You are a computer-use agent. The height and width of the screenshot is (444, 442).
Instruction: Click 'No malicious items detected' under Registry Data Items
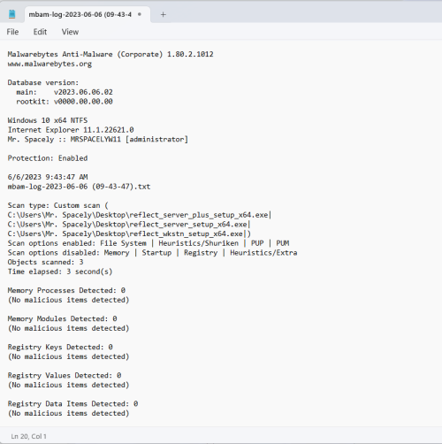pyautogui.click(x=69, y=413)
